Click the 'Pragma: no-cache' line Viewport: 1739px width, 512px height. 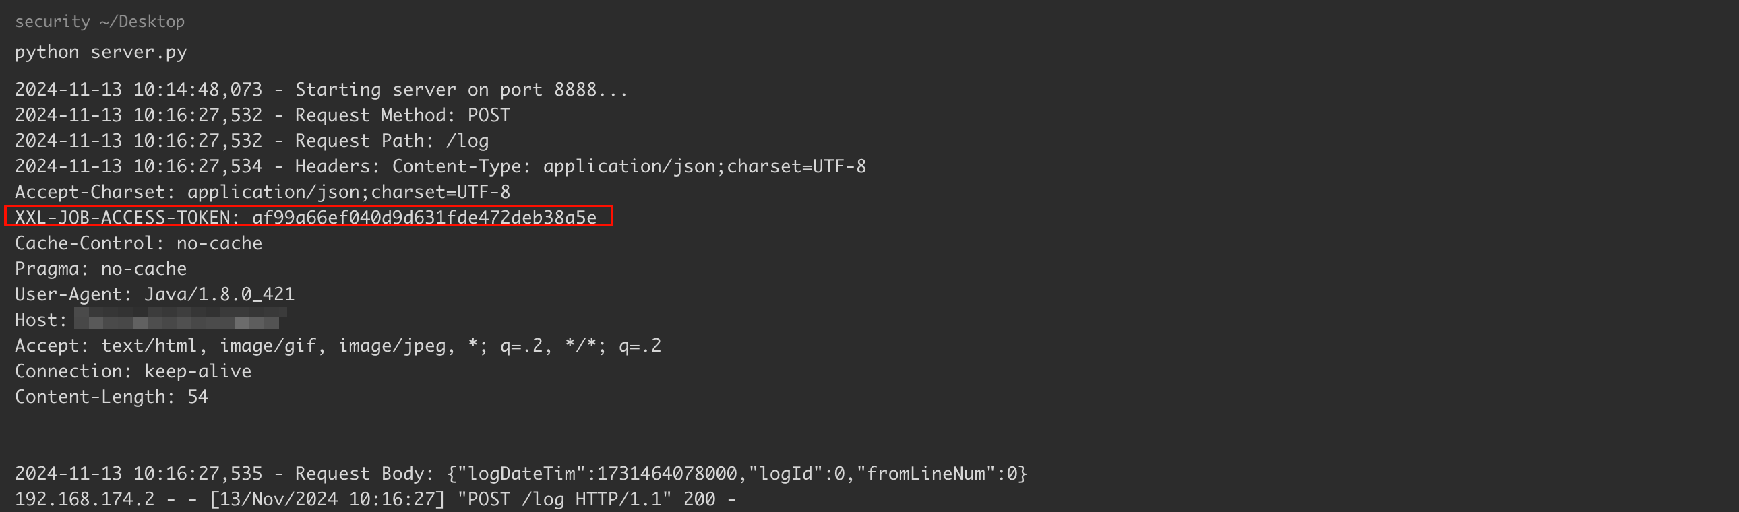pos(100,269)
